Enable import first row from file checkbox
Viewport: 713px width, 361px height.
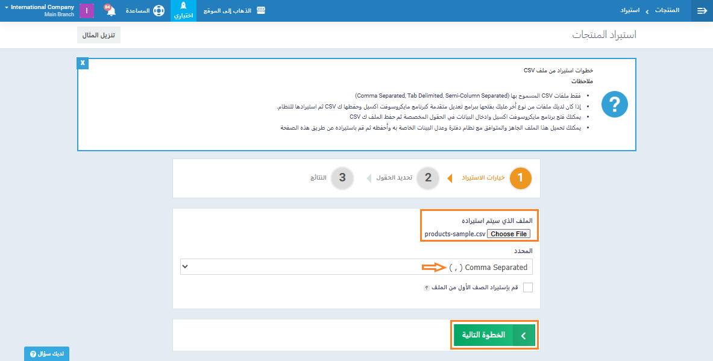pos(528,287)
